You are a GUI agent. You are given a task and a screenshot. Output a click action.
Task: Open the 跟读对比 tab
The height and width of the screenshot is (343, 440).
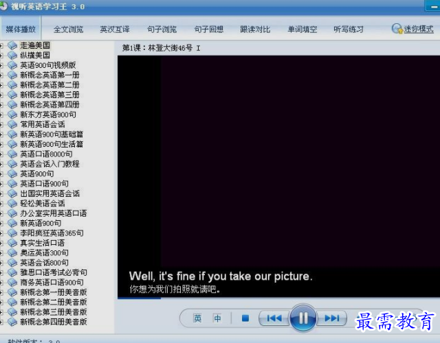pyautogui.click(x=255, y=29)
